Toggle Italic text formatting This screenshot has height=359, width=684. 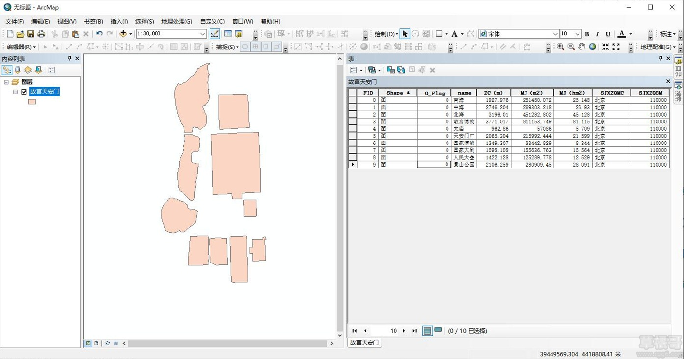597,34
